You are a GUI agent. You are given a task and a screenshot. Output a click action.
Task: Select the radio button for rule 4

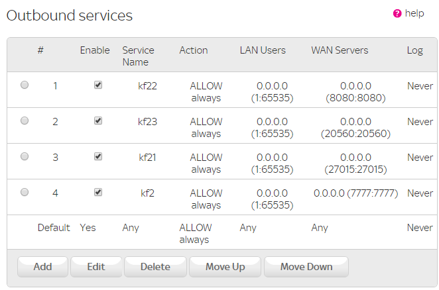tap(25, 192)
